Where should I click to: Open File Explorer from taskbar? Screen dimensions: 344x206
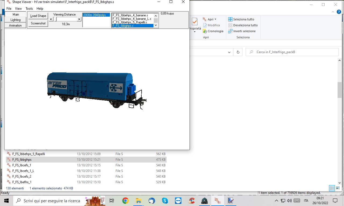(138, 201)
